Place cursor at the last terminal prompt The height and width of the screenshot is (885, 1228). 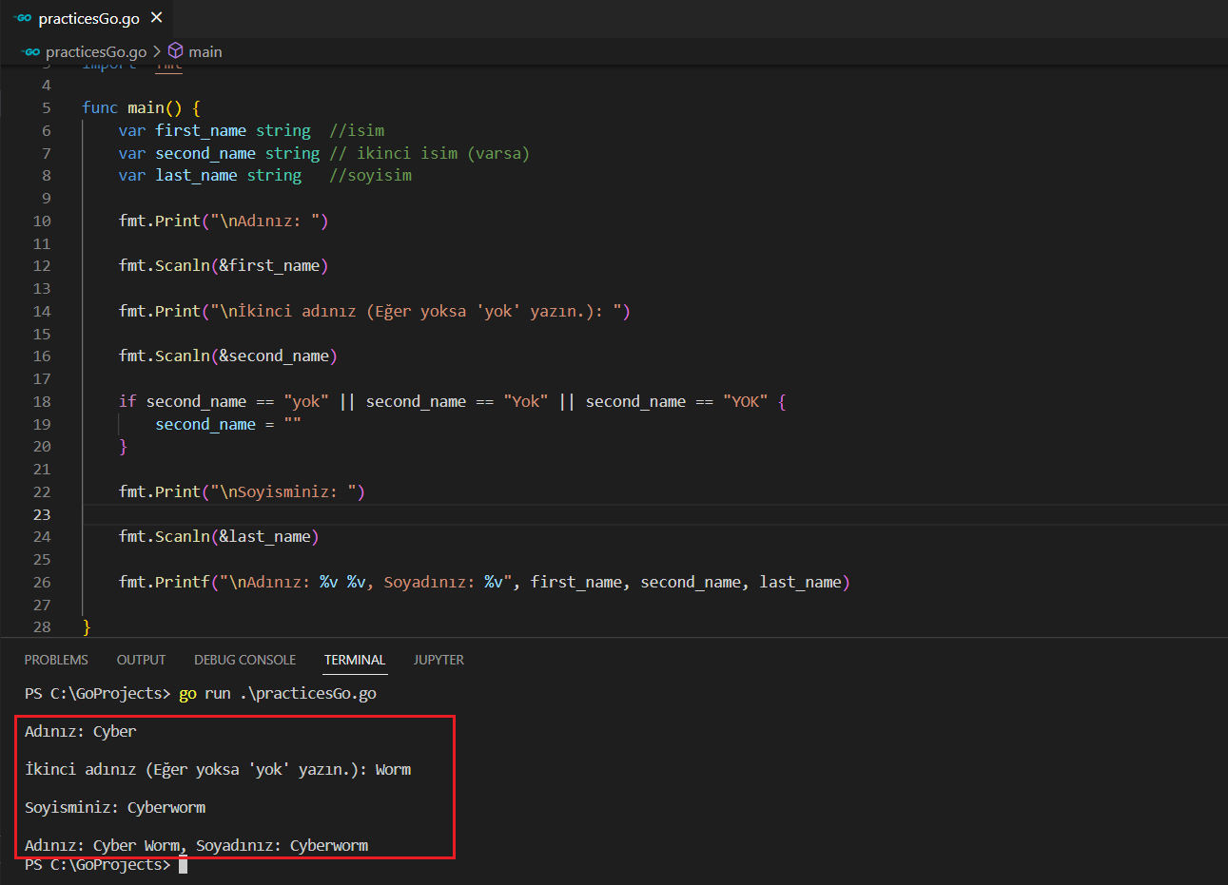(x=183, y=864)
